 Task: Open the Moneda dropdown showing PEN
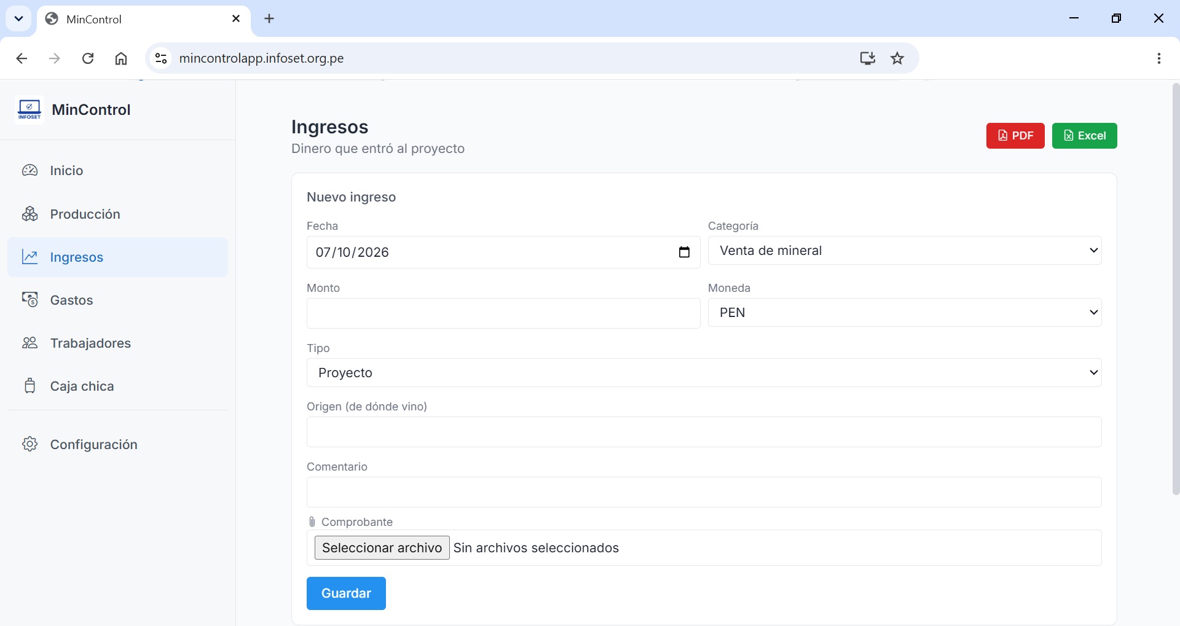pyautogui.click(x=905, y=313)
